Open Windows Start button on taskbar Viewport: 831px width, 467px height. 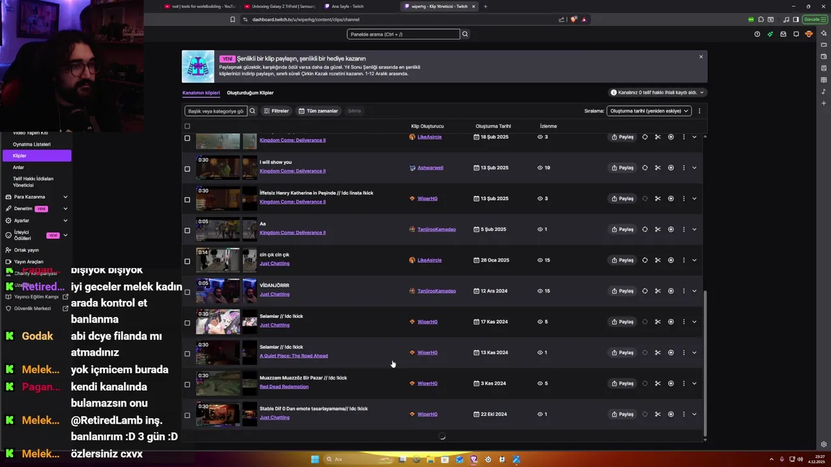click(315, 459)
